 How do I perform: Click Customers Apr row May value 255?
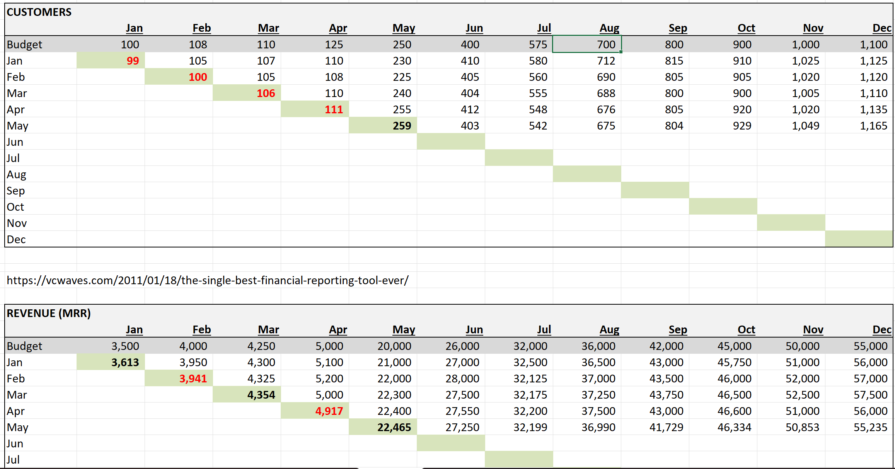(402, 109)
